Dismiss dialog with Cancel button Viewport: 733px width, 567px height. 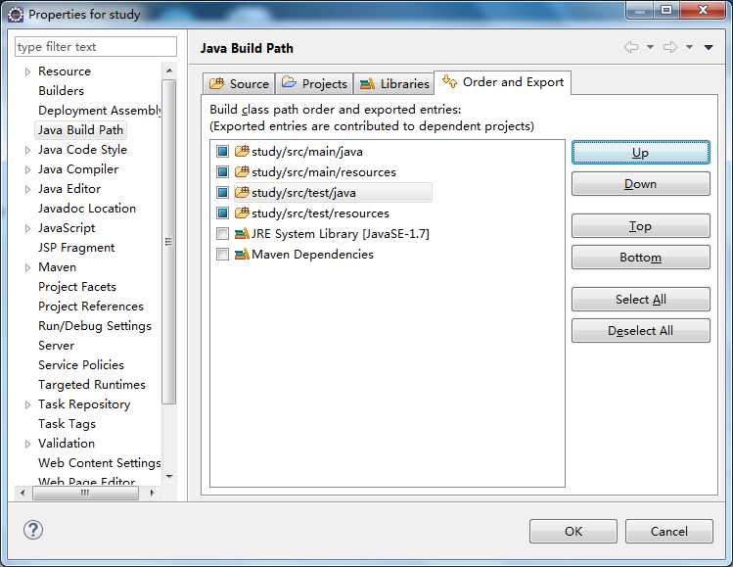tap(669, 531)
